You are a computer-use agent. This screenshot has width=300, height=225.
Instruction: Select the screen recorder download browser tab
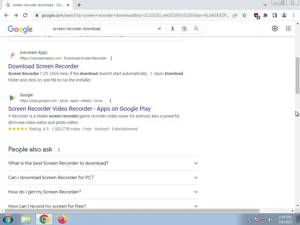coord(37,5)
